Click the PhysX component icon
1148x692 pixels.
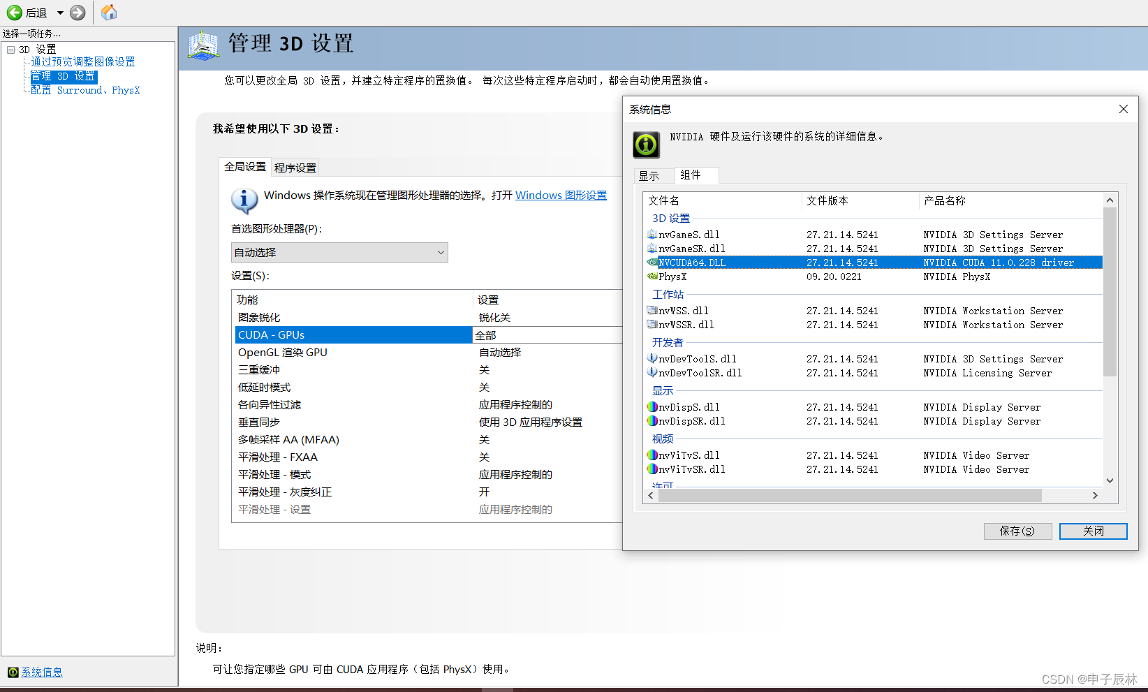652,277
